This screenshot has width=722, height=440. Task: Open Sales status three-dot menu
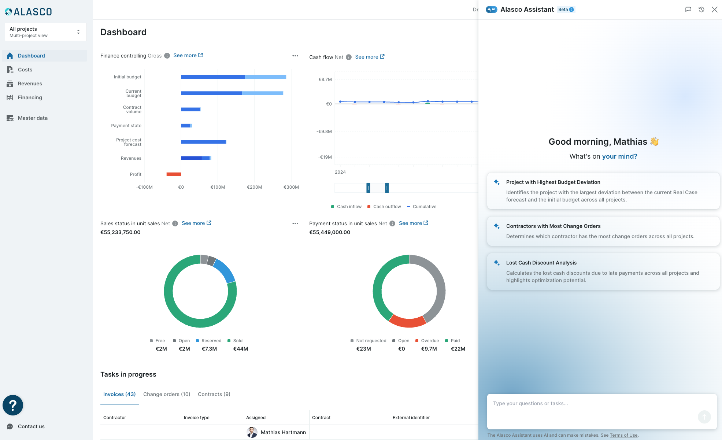(x=295, y=223)
